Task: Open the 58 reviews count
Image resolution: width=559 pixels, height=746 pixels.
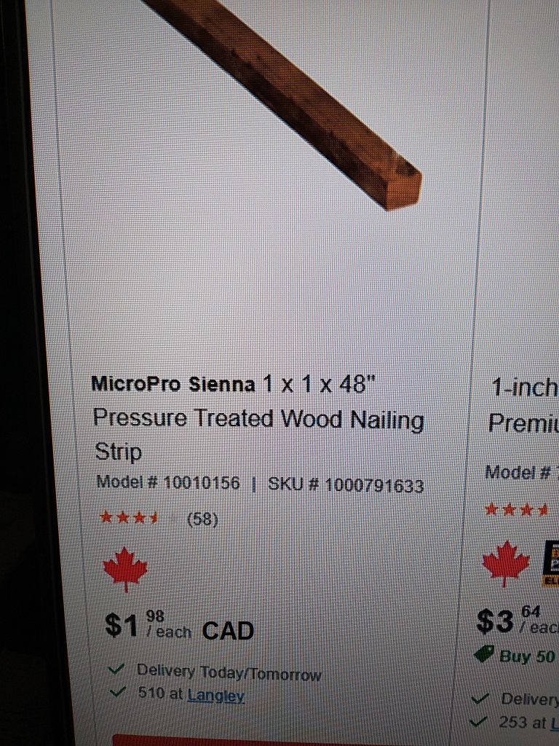Action: click(202, 519)
